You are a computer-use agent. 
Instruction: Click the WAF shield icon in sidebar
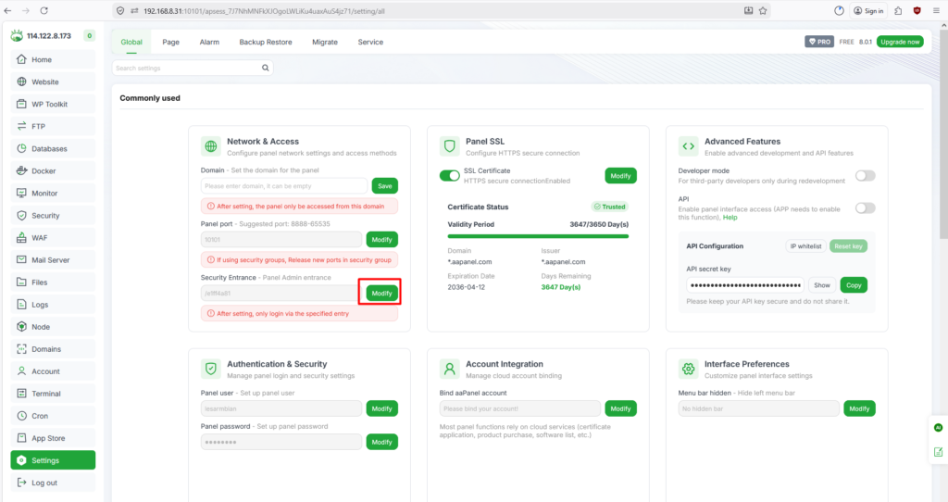(x=22, y=238)
